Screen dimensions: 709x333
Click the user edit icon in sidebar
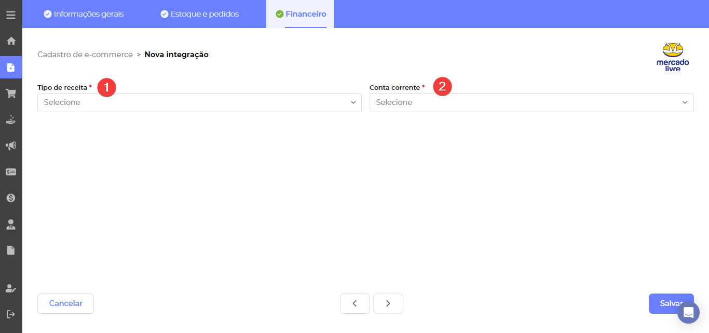coord(11,288)
